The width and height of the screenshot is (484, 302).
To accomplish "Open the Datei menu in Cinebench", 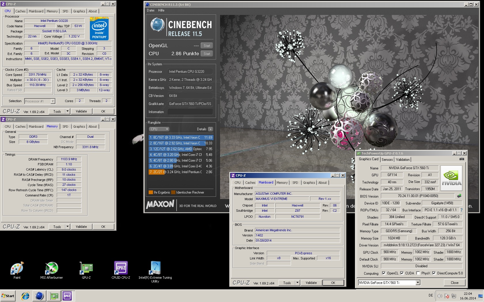I will pos(150,10).
